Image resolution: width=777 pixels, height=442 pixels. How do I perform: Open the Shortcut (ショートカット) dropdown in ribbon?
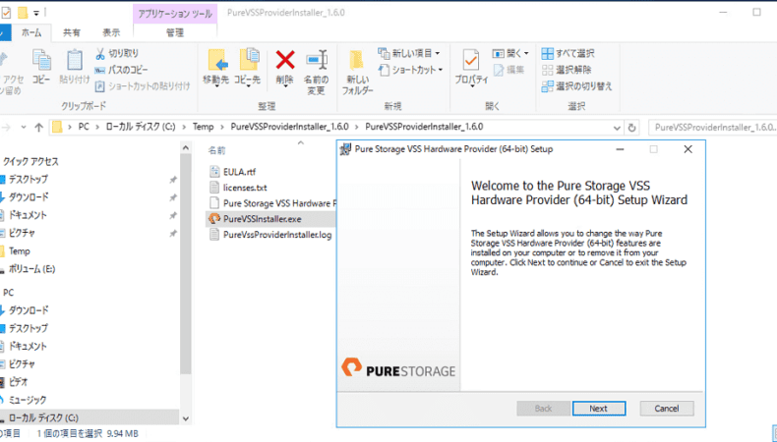click(410, 70)
